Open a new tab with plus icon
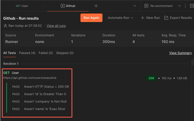This screenshot has height=121, width=194. click(96, 6)
